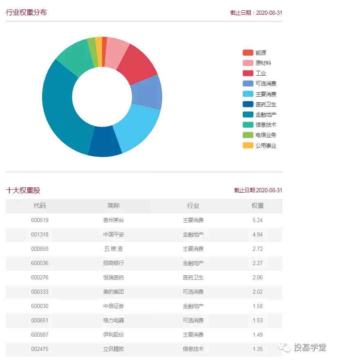Toggle the 电信业务 legend entry
Screen dimensions: 337x362
pyautogui.click(x=259, y=135)
